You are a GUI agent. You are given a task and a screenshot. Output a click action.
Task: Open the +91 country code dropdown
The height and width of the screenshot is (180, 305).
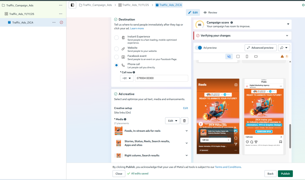click(127, 78)
